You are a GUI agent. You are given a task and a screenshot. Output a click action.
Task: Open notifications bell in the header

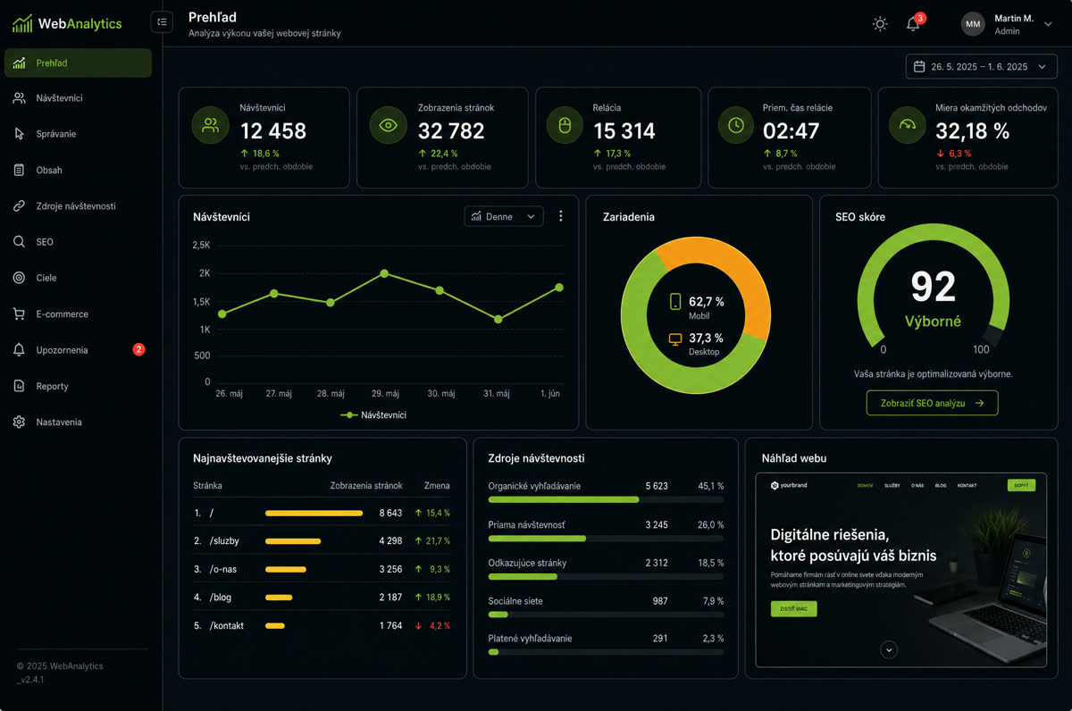tap(913, 24)
